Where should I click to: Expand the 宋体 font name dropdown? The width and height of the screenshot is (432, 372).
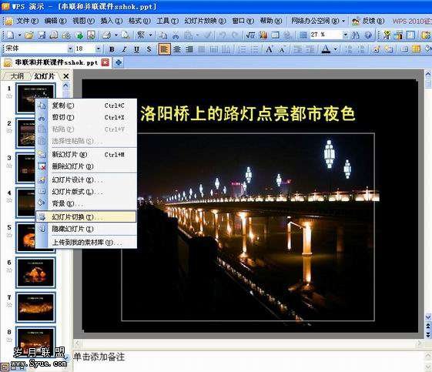click(70, 49)
